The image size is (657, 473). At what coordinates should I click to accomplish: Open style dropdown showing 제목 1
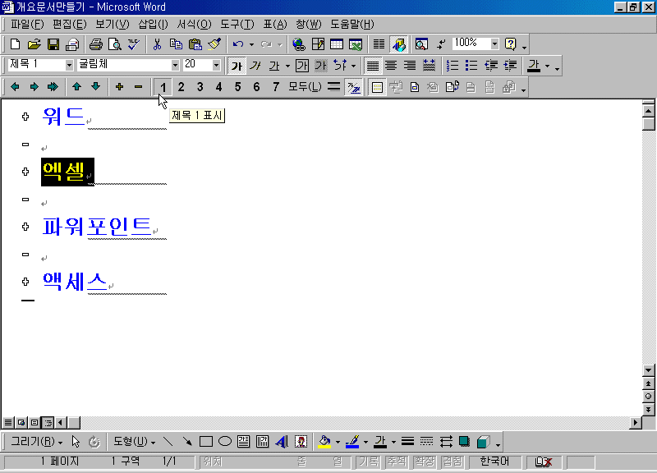click(x=69, y=65)
